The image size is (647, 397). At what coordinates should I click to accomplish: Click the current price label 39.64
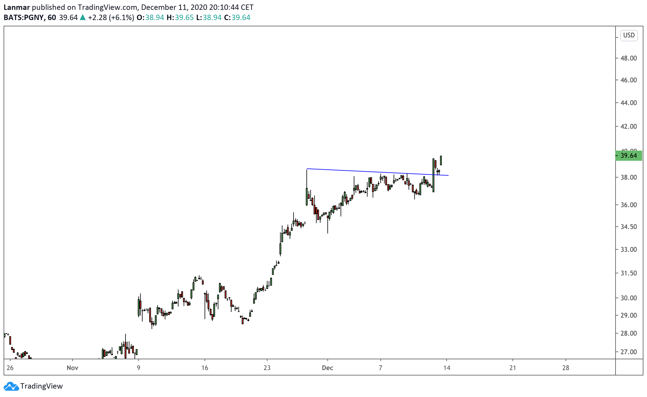point(629,156)
